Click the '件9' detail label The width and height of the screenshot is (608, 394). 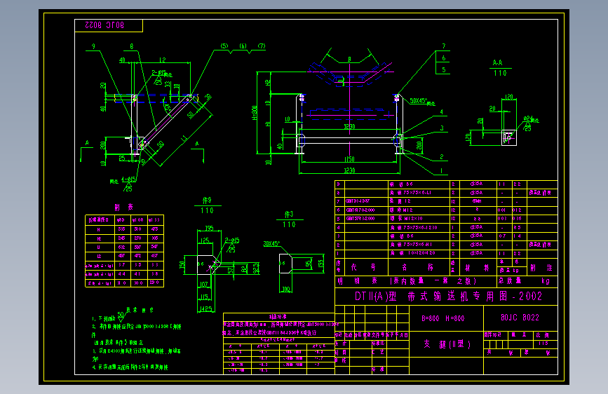tap(207, 200)
